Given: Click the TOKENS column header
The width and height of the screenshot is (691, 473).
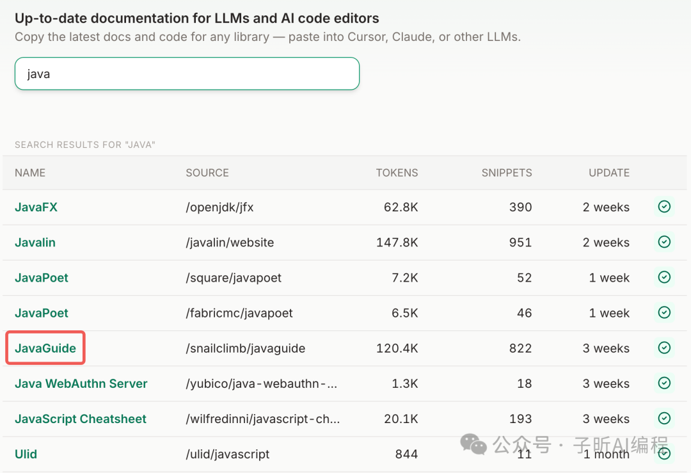Looking at the screenshot, I should (x=397, y=173).
